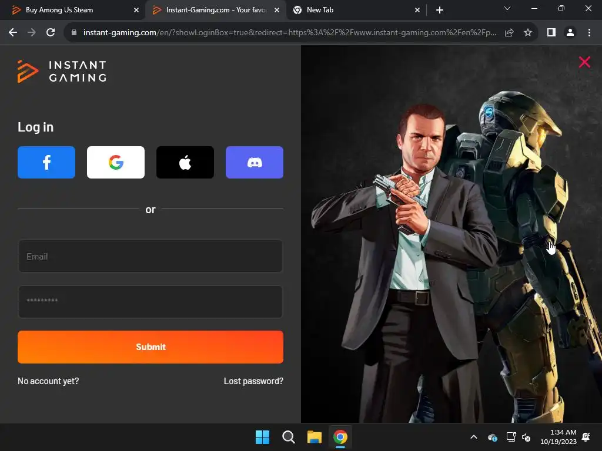Select the Instant-Gaming.com browser tab
This screenshot has height=451, width=602.
click(215, 10)
